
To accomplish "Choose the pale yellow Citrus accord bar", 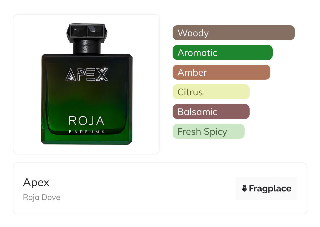I will (211, 92).
